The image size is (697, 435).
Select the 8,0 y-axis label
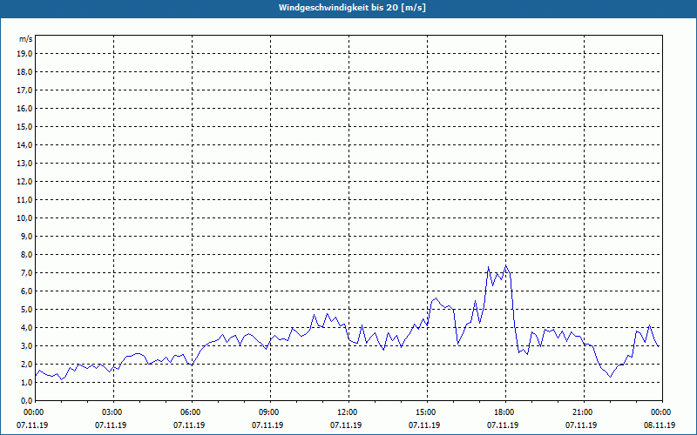pos(26,254)
